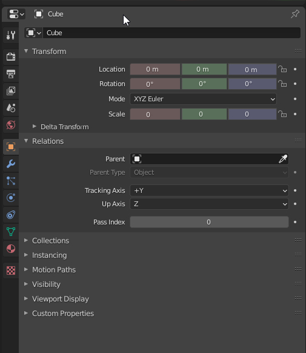
Task: Open the editor type selector menu
Action: 16,14
